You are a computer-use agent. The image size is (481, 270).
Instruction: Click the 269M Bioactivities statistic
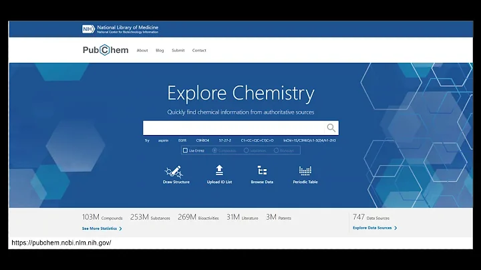pos(198,217)
